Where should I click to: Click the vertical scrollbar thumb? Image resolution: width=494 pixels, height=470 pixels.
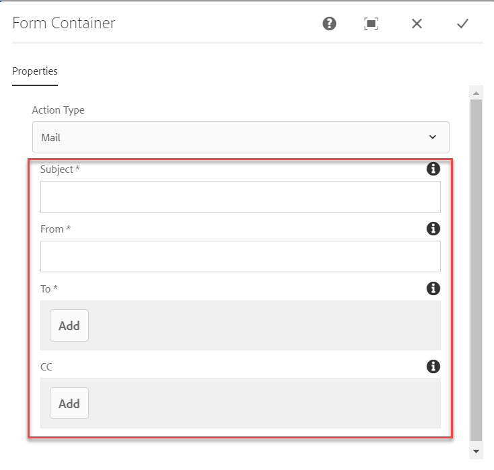(476, 269)
